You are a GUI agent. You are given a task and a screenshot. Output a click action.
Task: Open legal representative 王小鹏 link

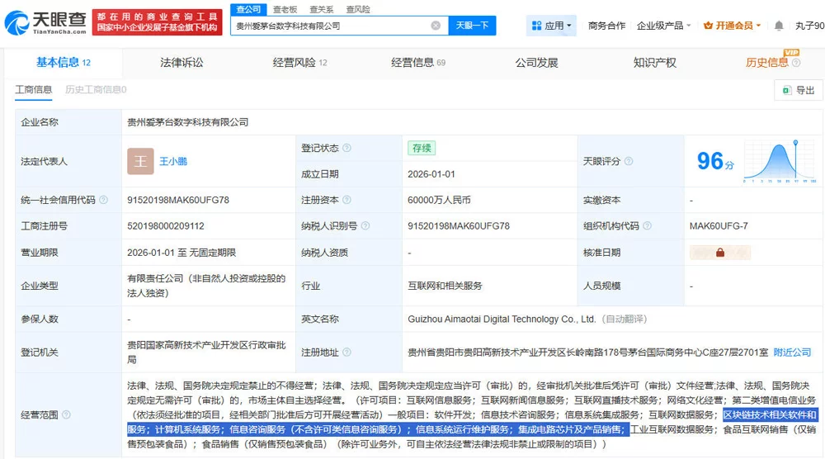[173, 161]
